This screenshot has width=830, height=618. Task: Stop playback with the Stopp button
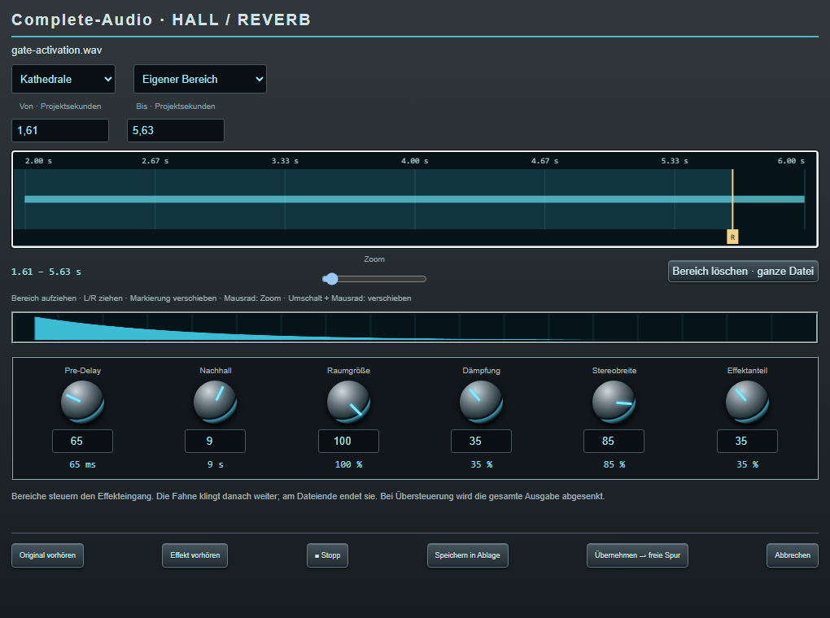328,555
